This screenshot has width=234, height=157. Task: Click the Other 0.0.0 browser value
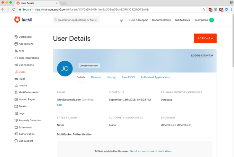coord(175,125)
